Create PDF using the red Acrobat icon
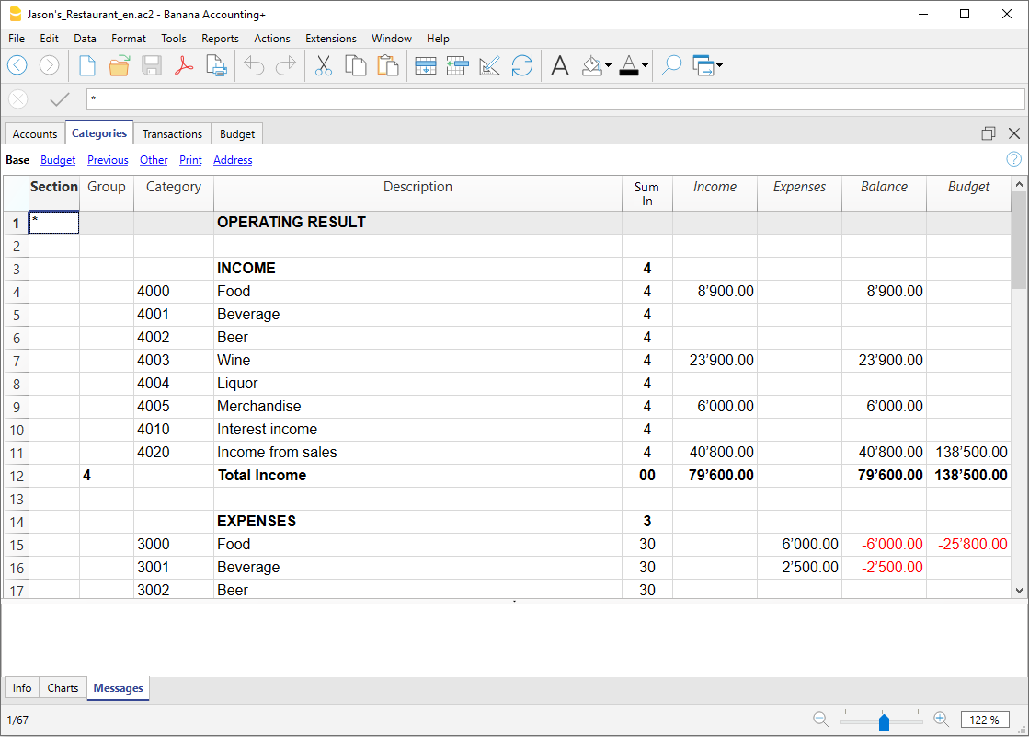 184,65
